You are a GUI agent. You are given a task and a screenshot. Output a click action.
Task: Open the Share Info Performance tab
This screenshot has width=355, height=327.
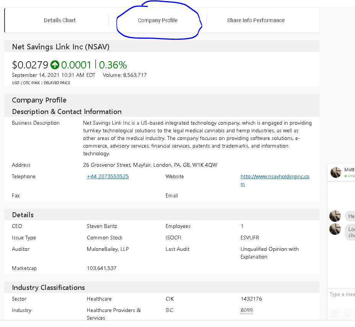256,20
